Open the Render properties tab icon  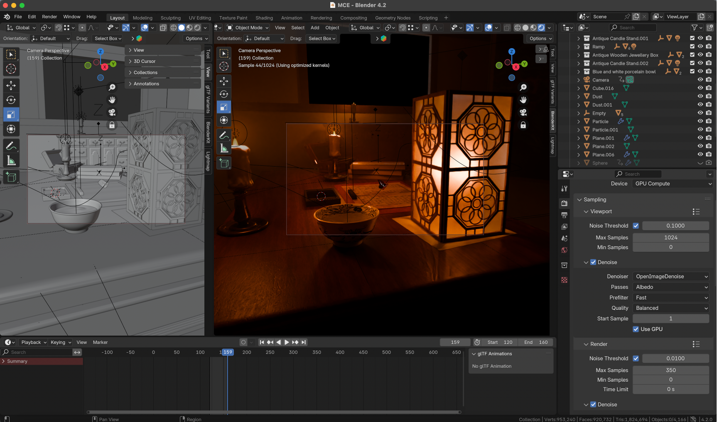[x=564, y=203]
